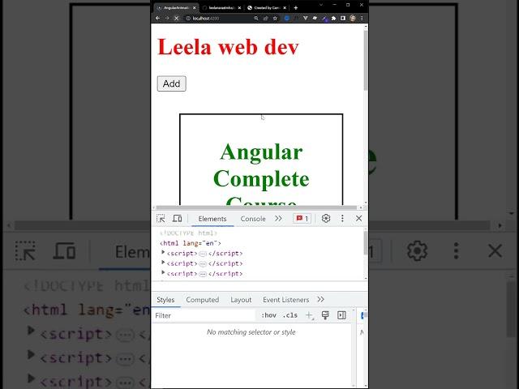Open the rendering emulation paintbrush icon
The image size is (519, 389).
pos(325,315)
